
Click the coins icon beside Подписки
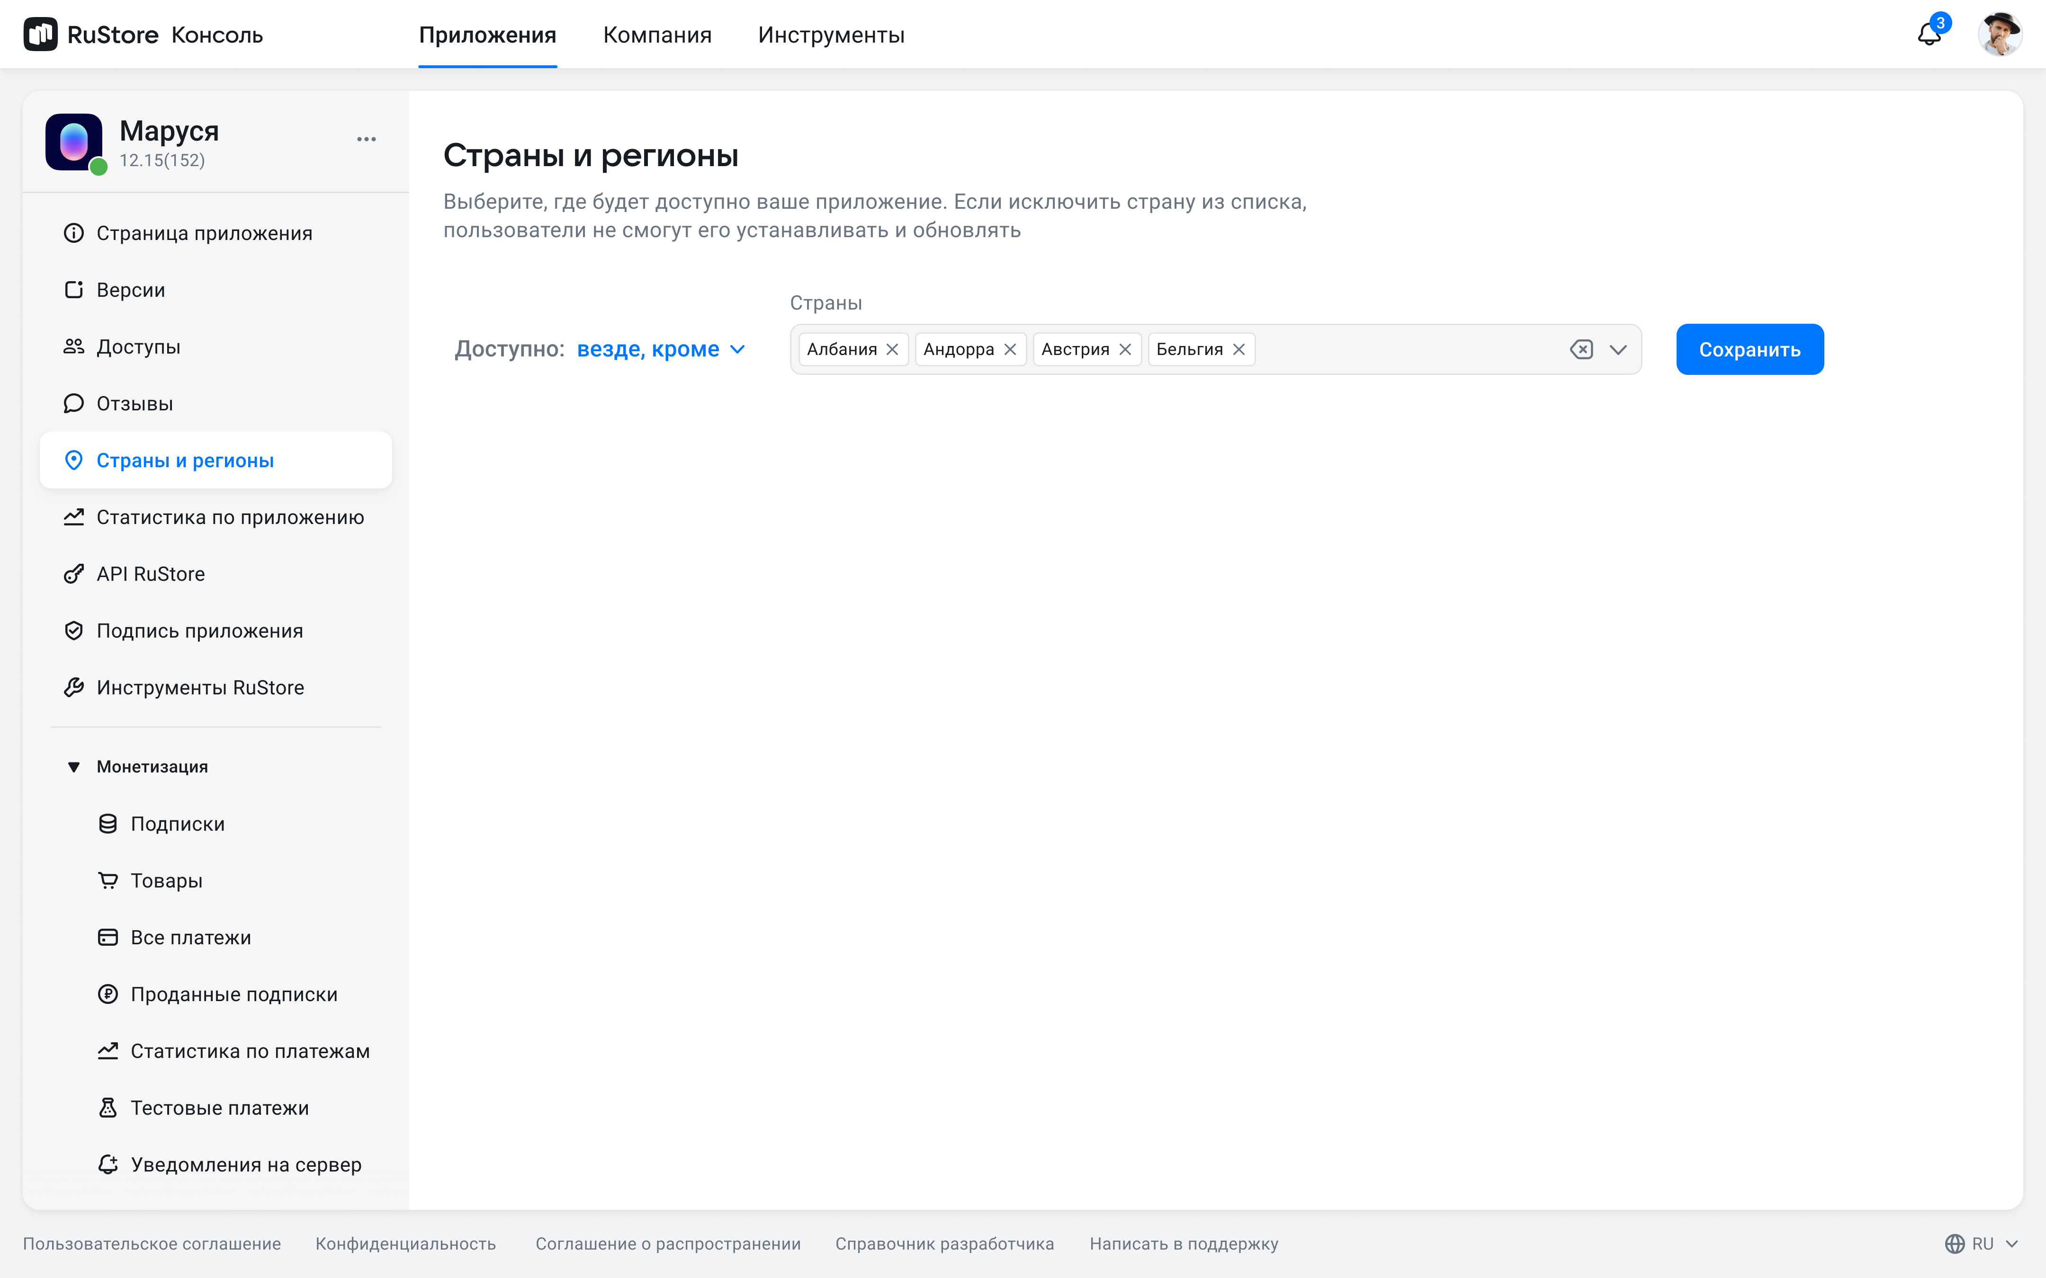click(108, 824)
